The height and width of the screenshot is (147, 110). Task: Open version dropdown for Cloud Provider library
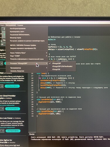pyautogui.click(x=2, y=109)
